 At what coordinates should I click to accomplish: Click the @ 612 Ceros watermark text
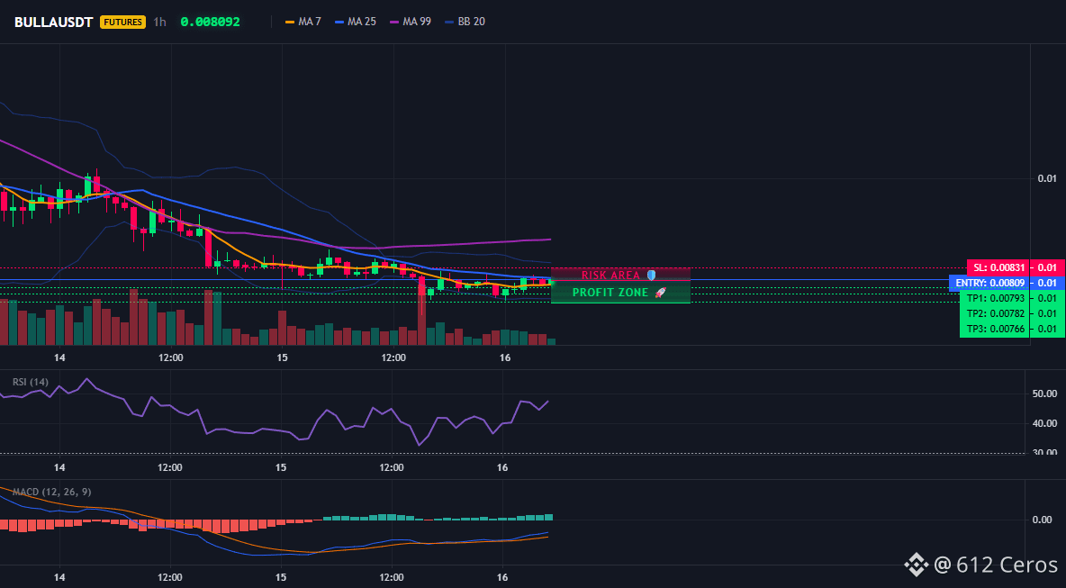click(x=996, y=565)
